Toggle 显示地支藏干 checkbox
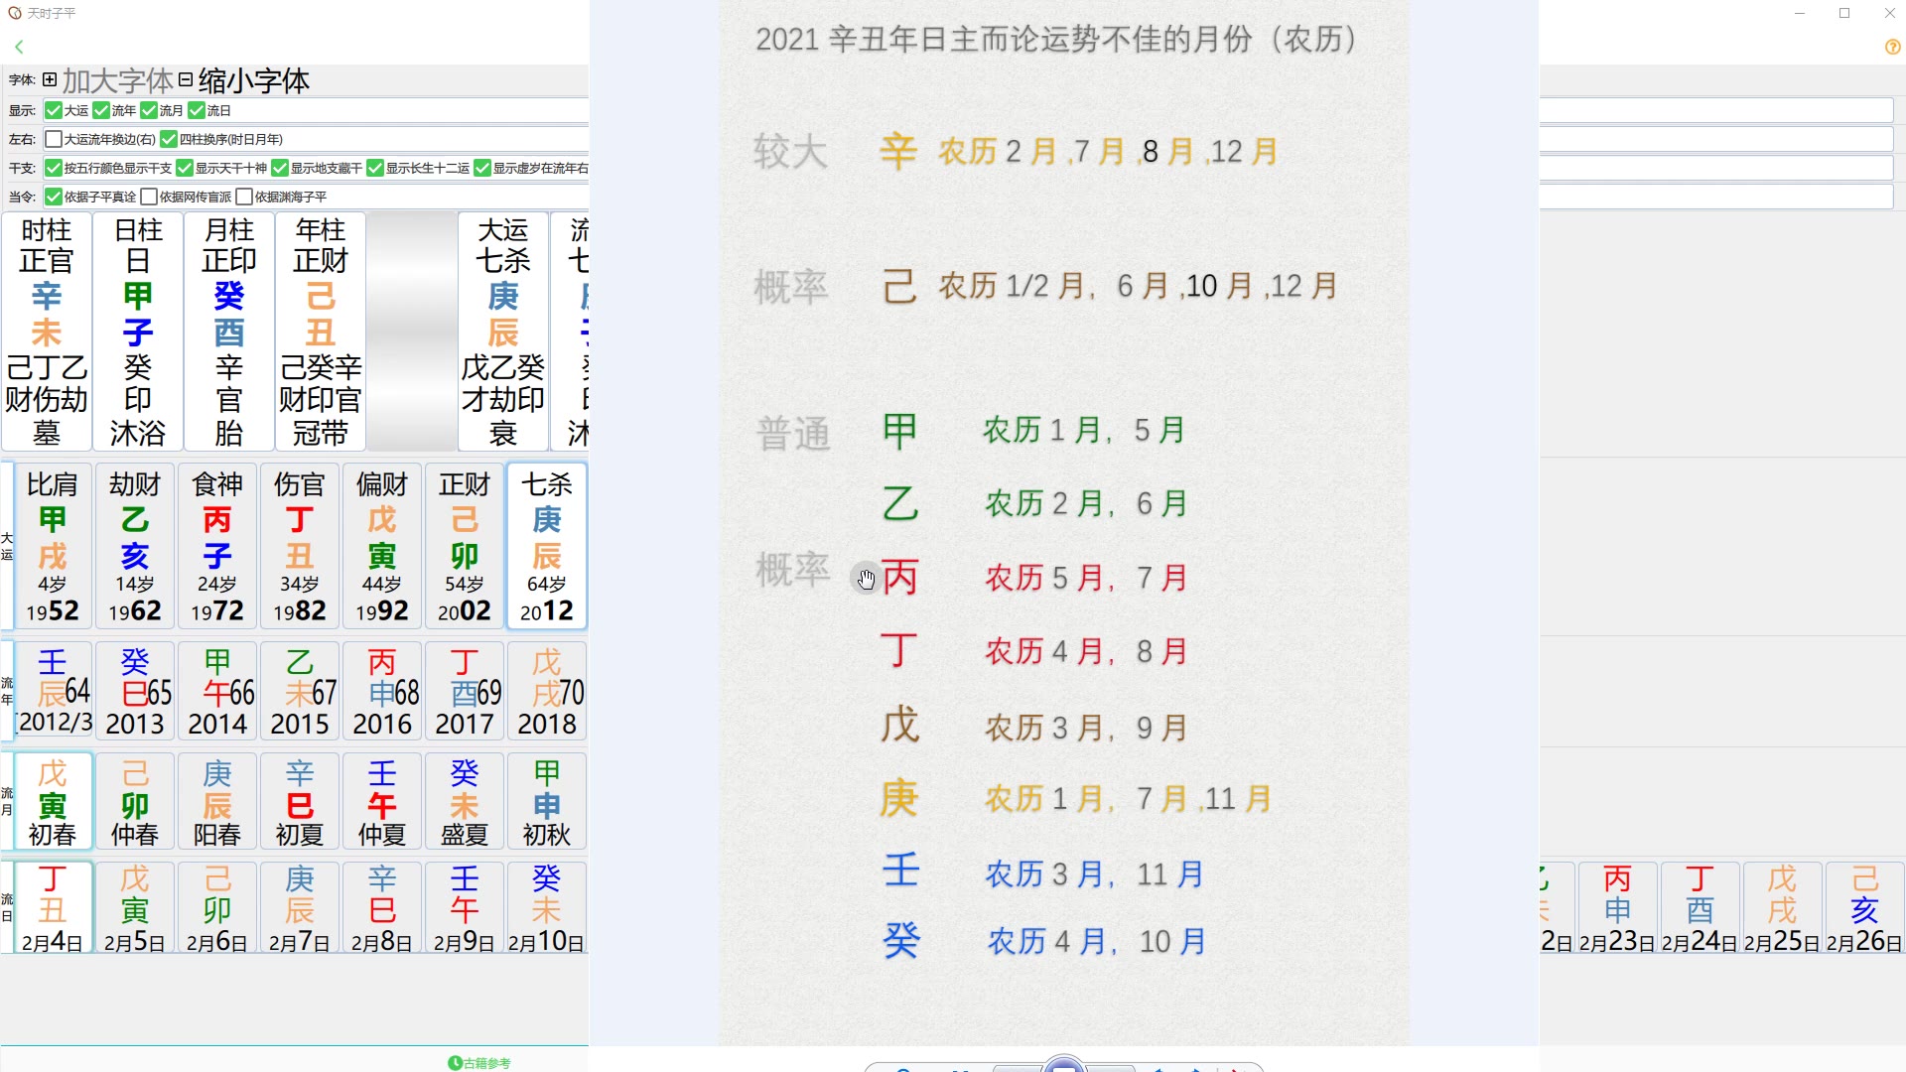This screenshot has height=1072, width=1906. click(280, 168)
